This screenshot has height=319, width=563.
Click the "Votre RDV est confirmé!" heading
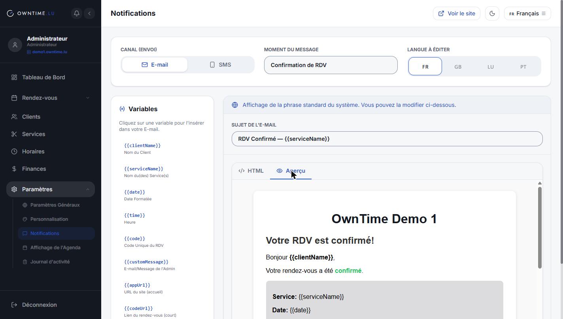tap(320, 241)
